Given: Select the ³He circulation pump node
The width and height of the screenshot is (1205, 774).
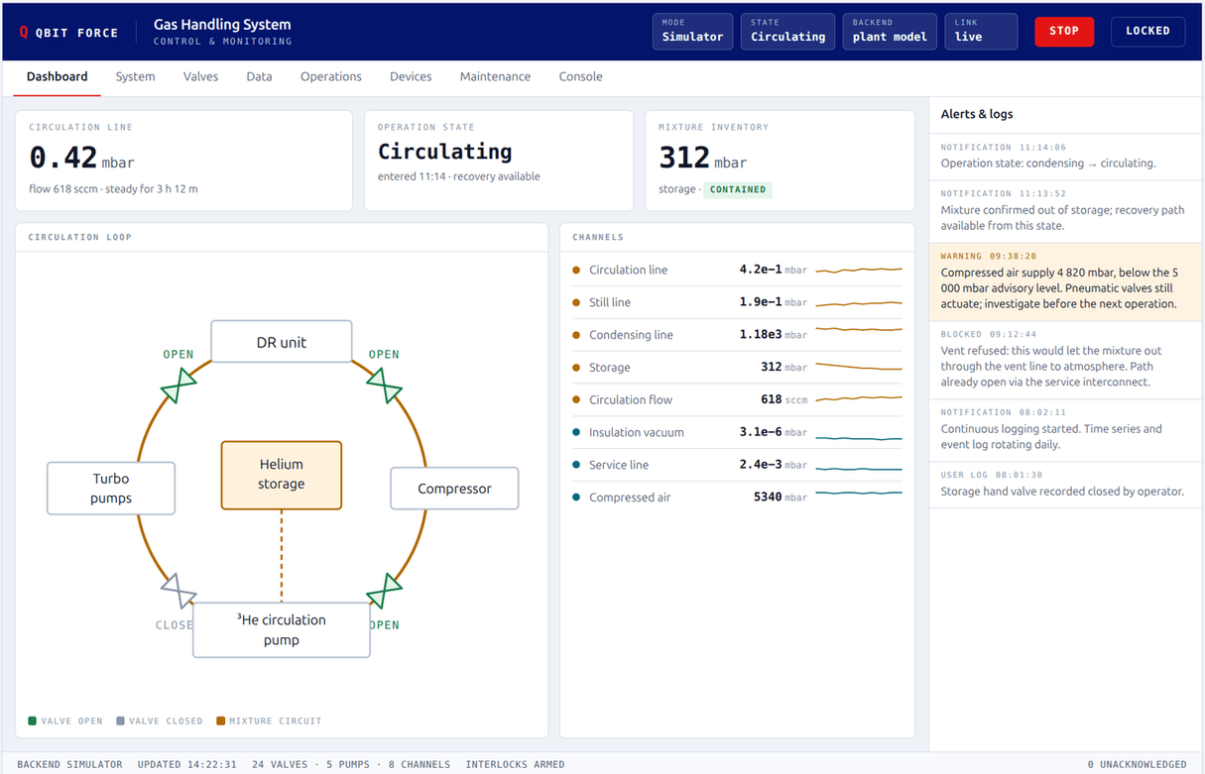Looking at the screenshot, I should (282, 629).
